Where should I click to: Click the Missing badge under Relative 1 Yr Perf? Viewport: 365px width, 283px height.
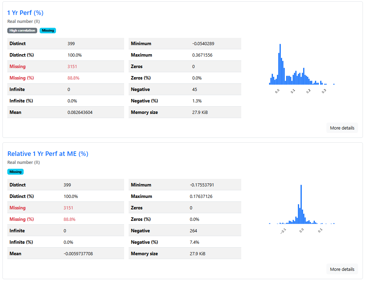click(x=15, y=172)
